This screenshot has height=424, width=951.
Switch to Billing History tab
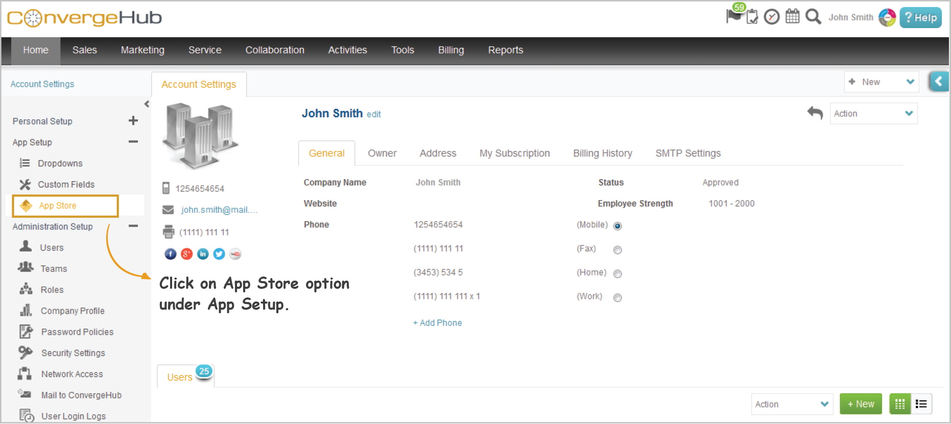pyautogui.click(x=603, y=153)
